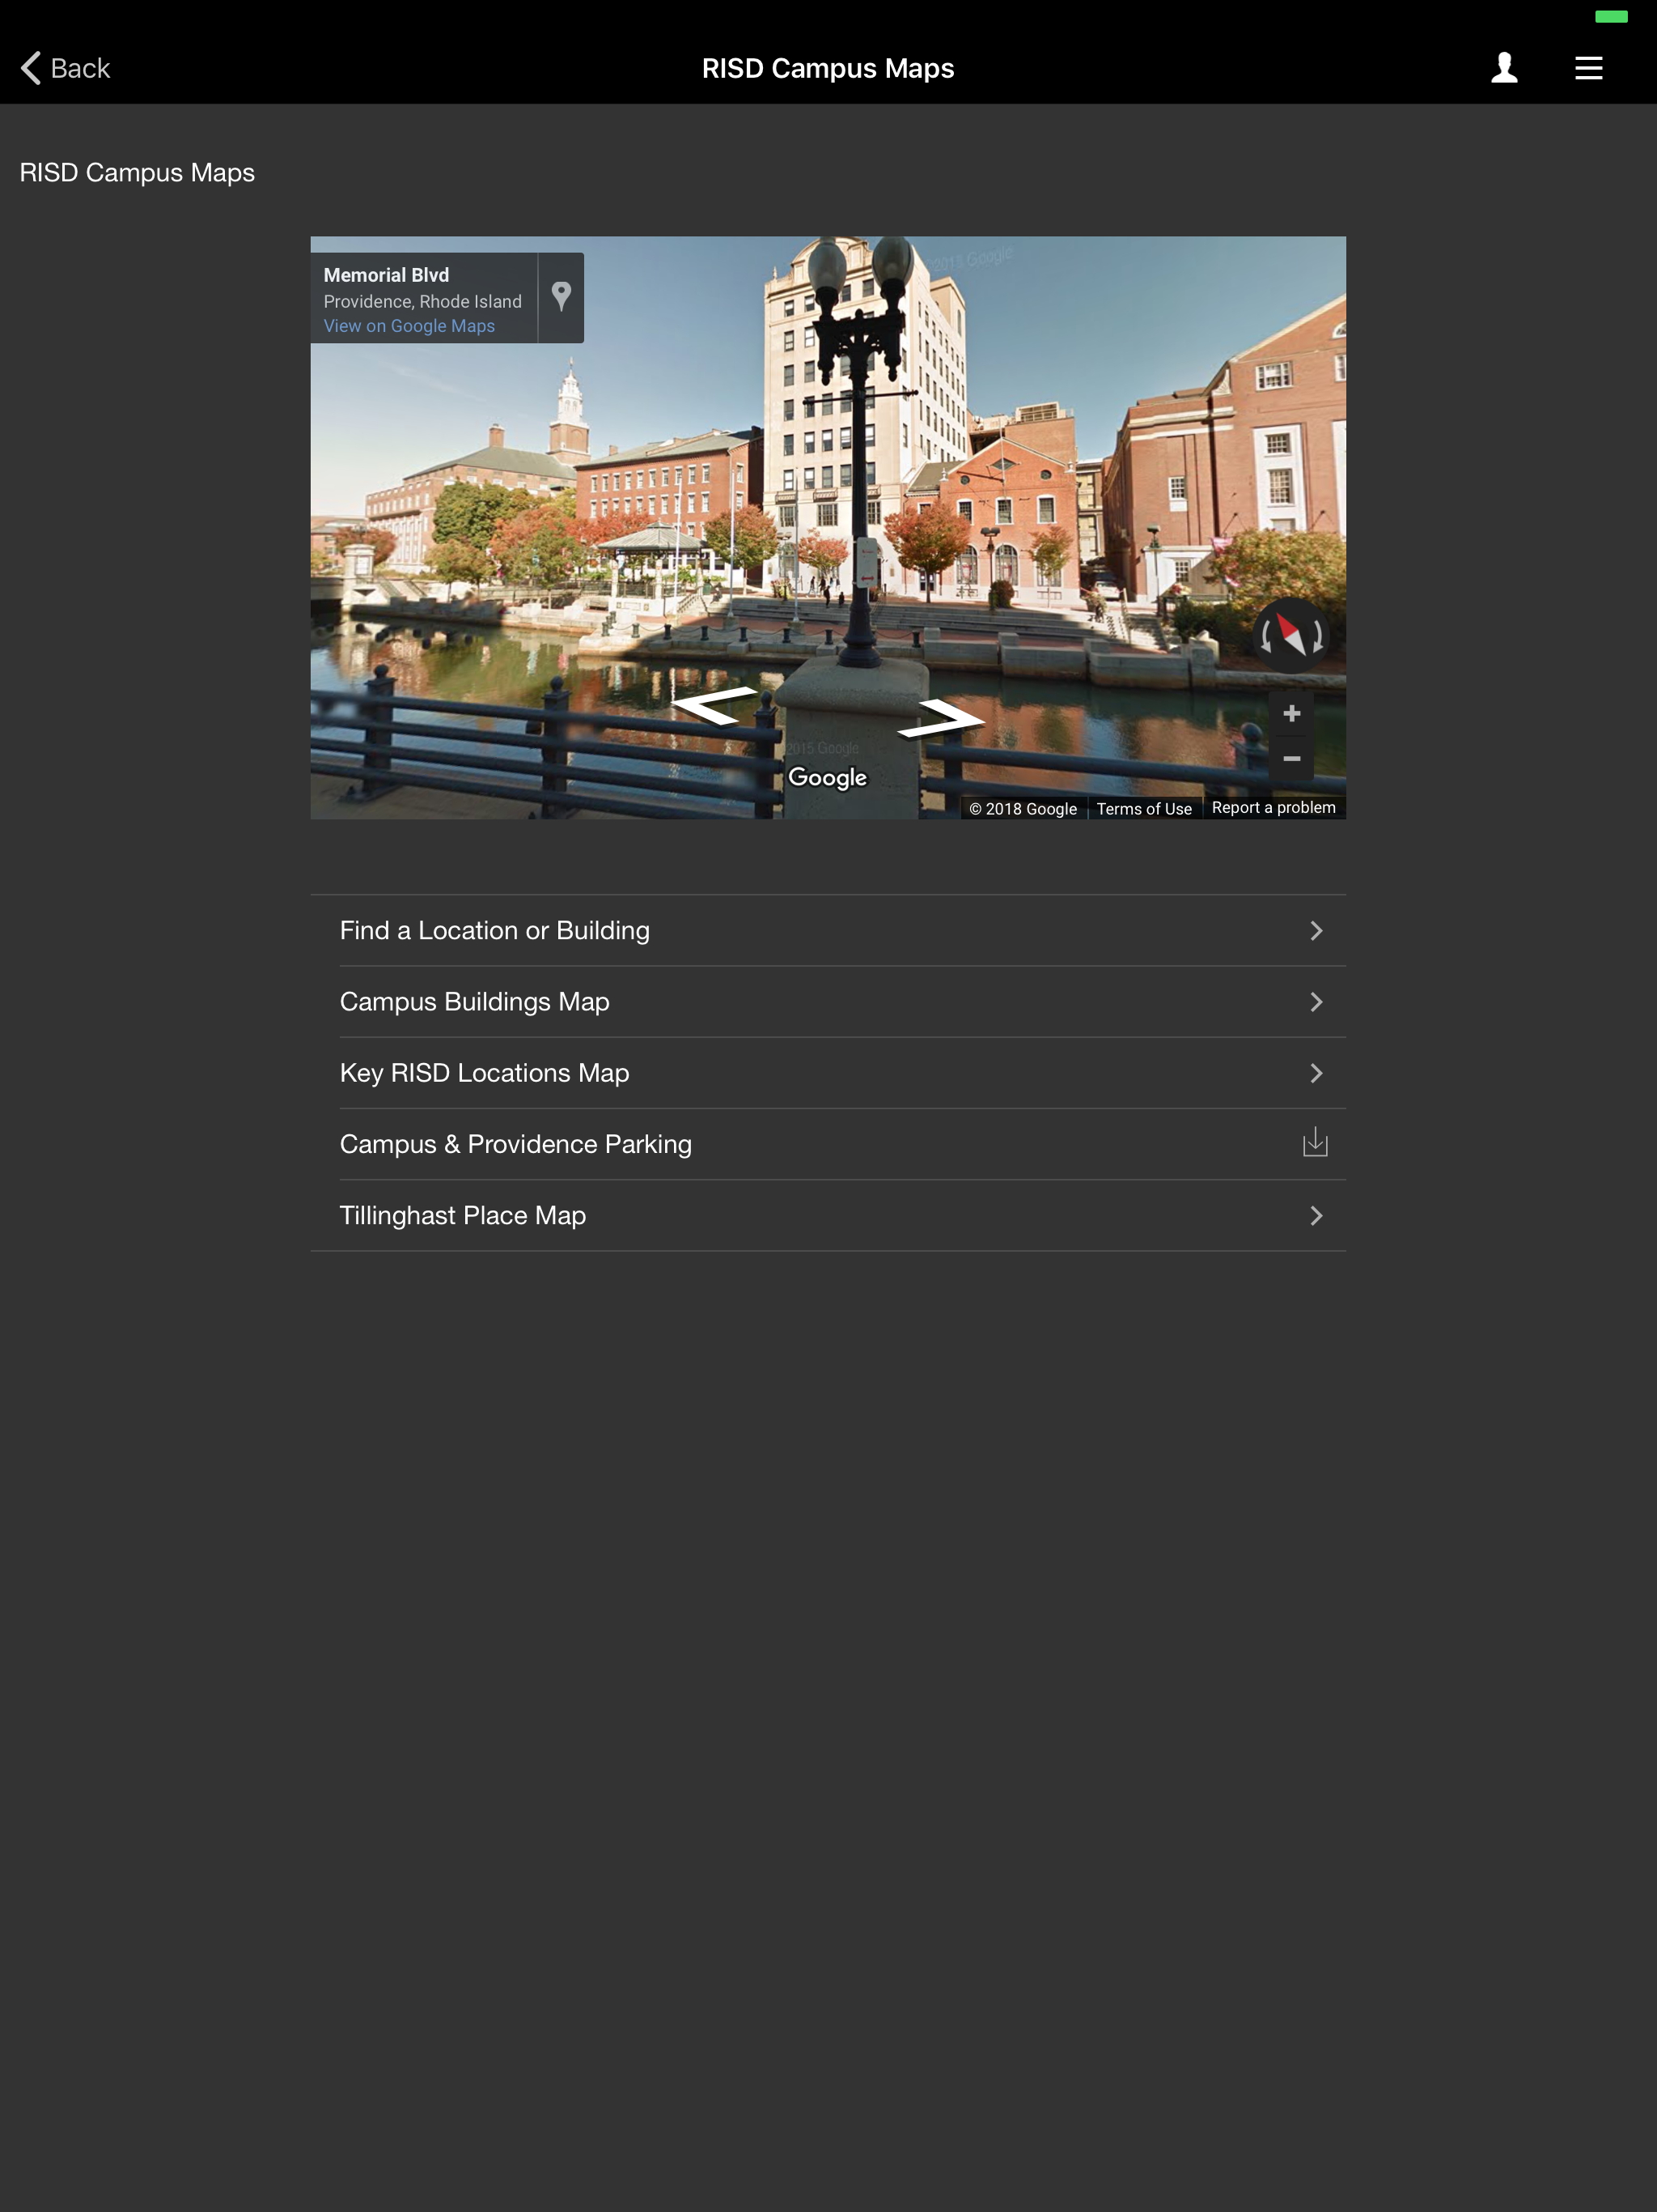Open the user profile icon
Viewport: 1657px width, 2212px height.
pyautogui.click(x=1504, y=68)
